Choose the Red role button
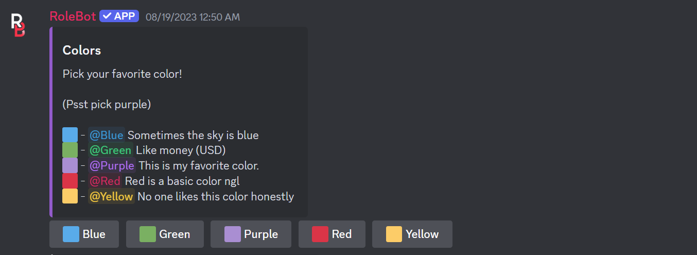This screenshot has height=255, width=697. pos(332,234)
